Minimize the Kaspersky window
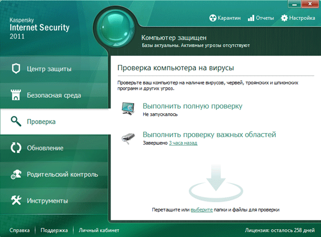 click(x=295, y=4)
